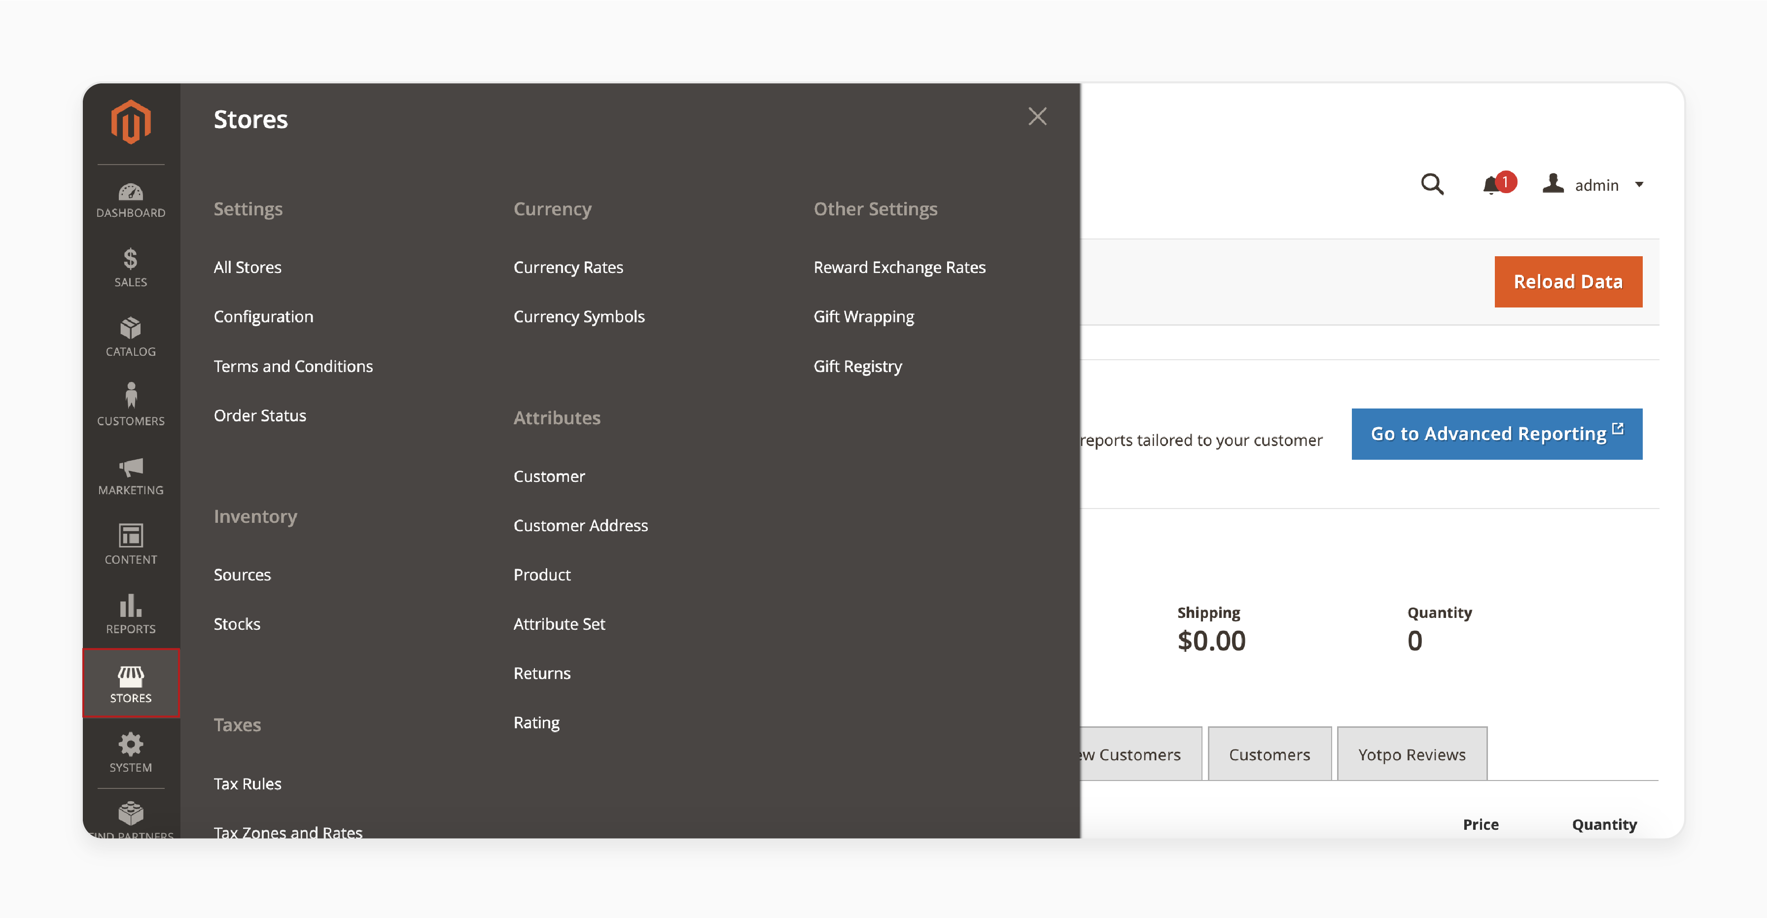Open the Sales sidebar menu

(130, 268)
